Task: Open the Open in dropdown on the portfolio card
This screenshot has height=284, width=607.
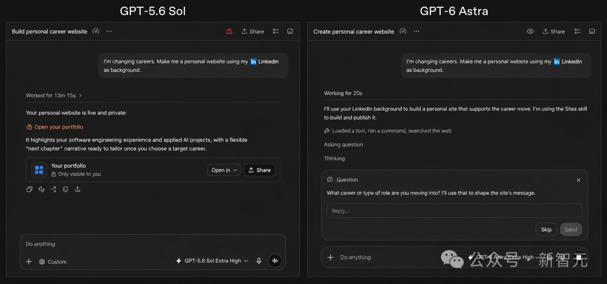Action: (224, 170)
